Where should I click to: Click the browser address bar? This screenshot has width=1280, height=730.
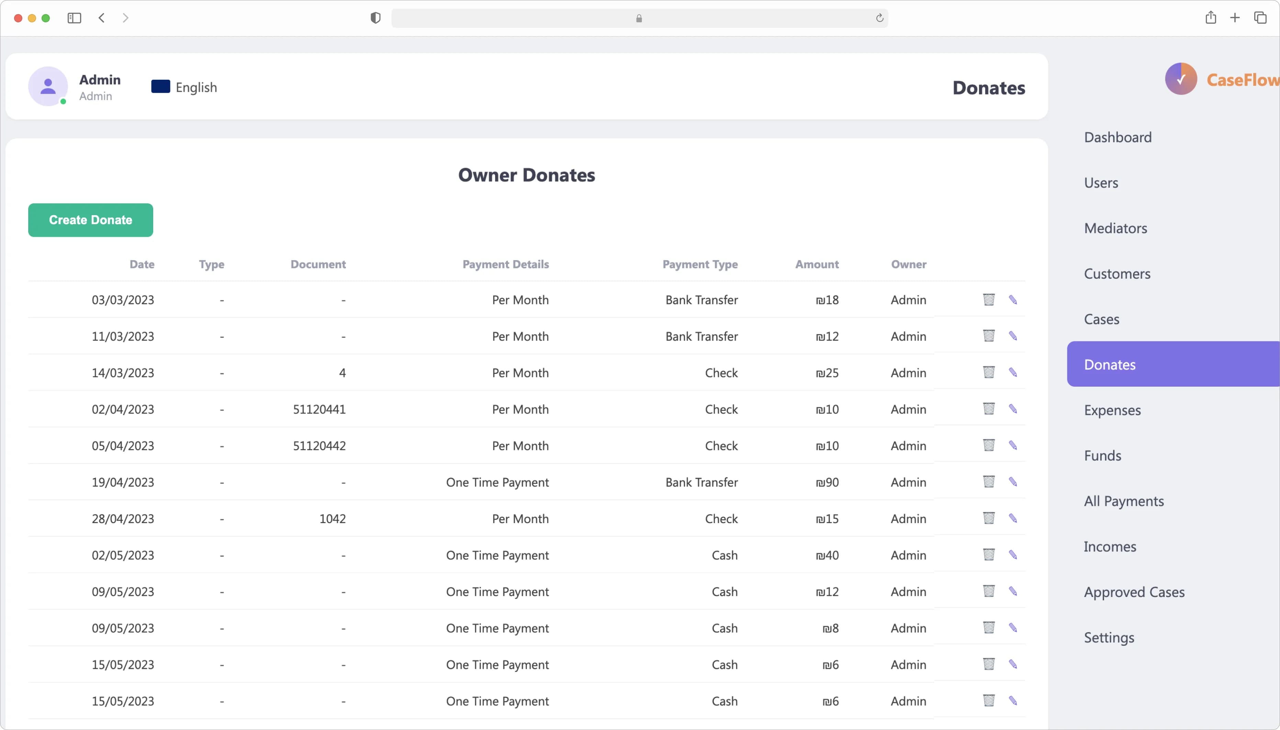click(x=639, y=18)
